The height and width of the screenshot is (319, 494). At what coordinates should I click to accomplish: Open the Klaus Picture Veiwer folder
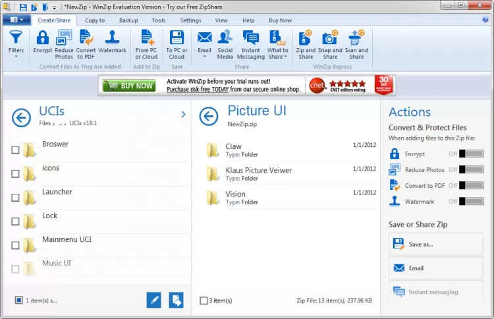pos(291,174)
